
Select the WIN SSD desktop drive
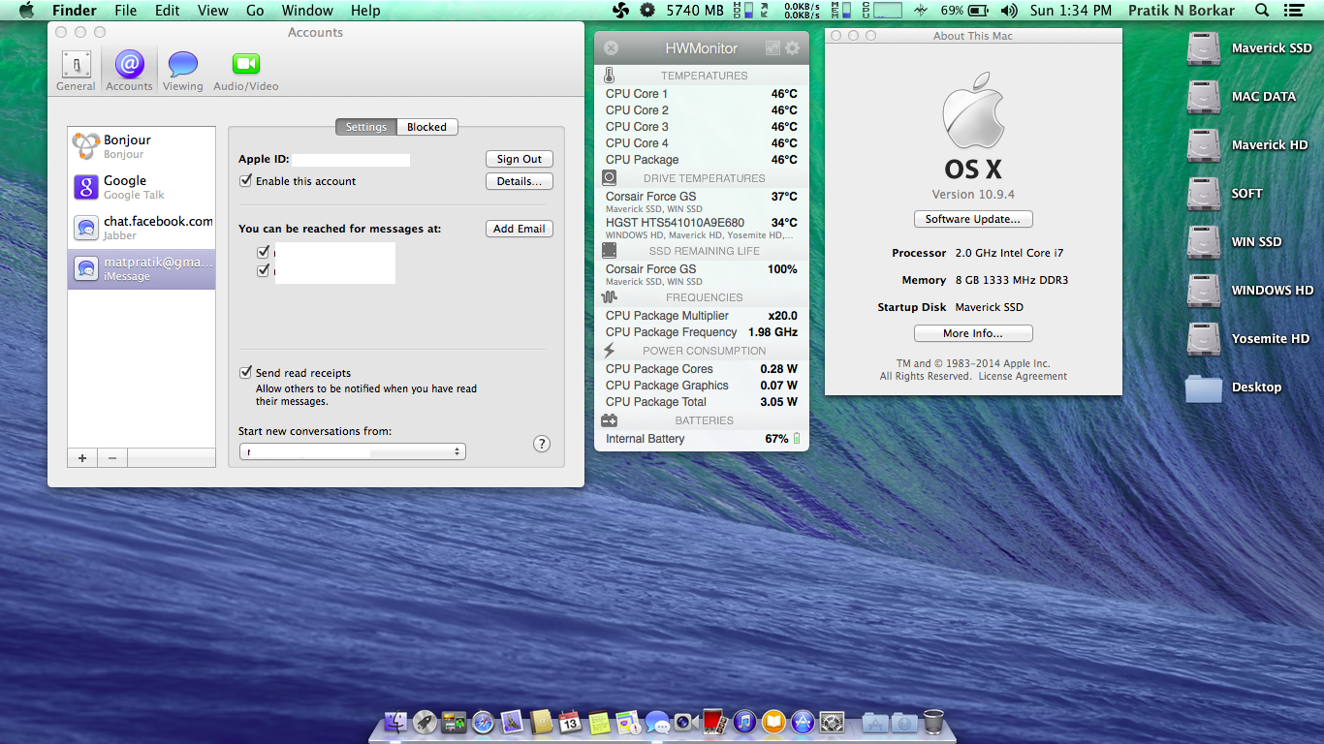point(1204,242)
